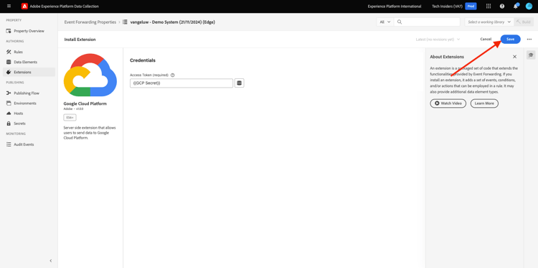This screenshot has height=268, width=538.
Task: Open the app switcher grid
Action: [489, 6]
